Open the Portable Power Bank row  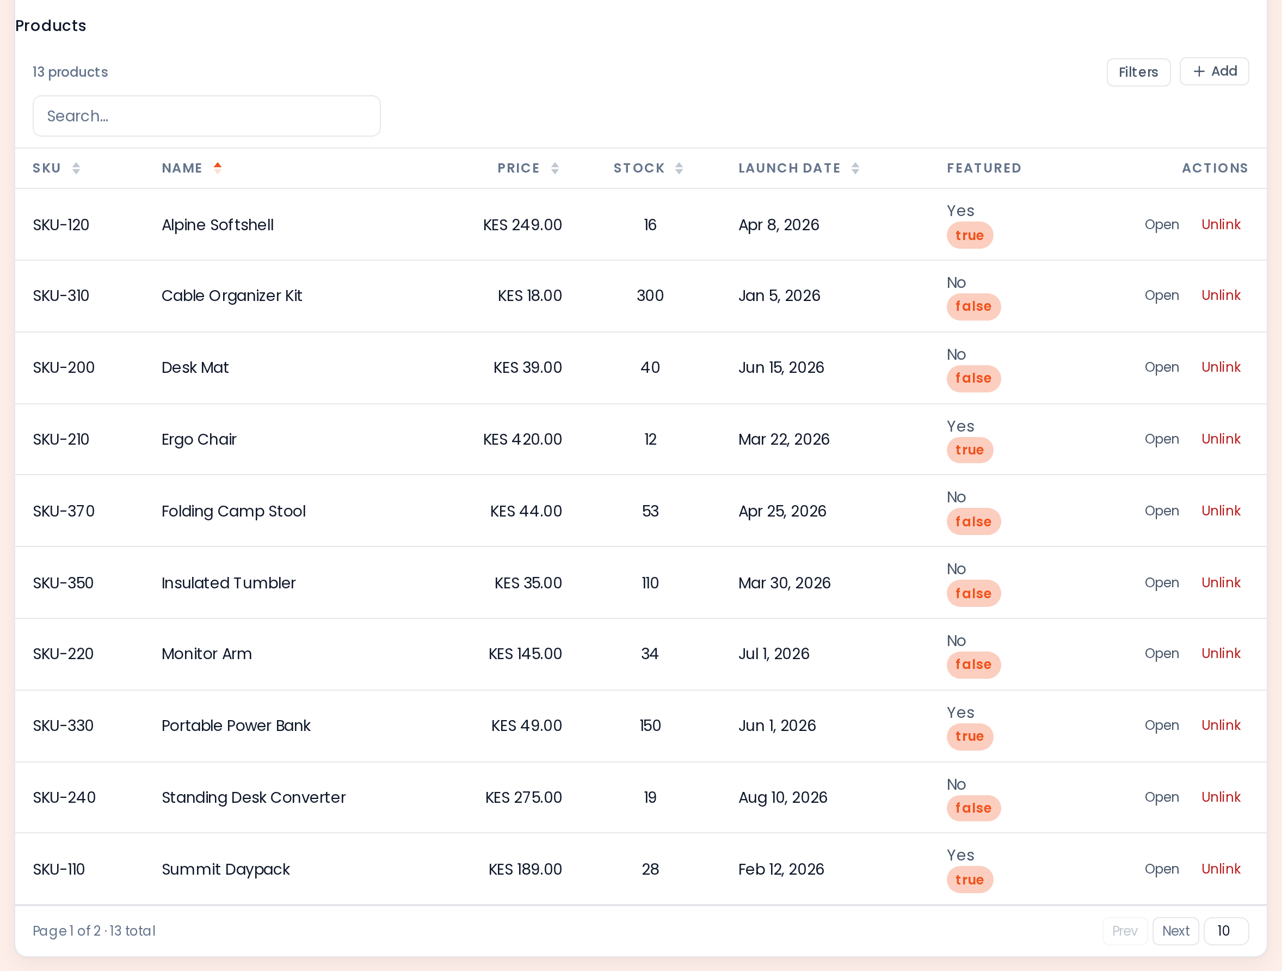(1161, 725)
